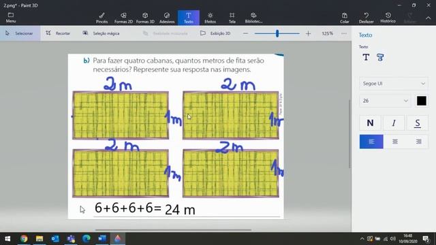This screenshot has height=245, width=436.
Task: Set right text alignment
Action: click(418, 142)
